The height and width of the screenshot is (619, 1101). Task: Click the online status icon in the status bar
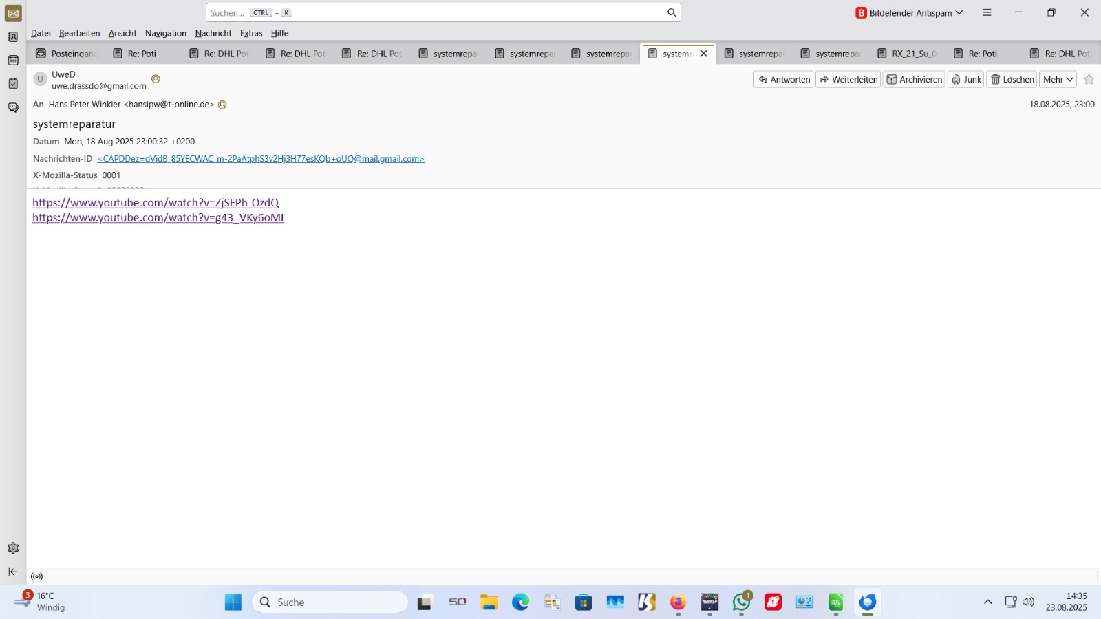click(37, 576)
